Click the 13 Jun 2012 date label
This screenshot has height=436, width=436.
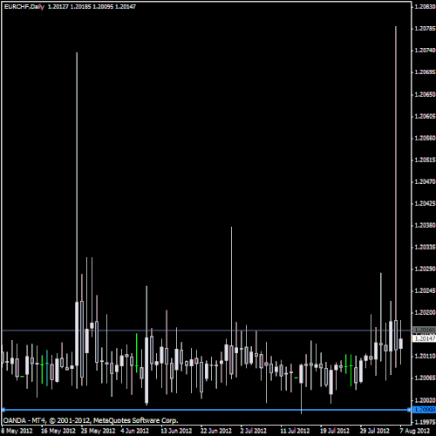pos(176,431)
